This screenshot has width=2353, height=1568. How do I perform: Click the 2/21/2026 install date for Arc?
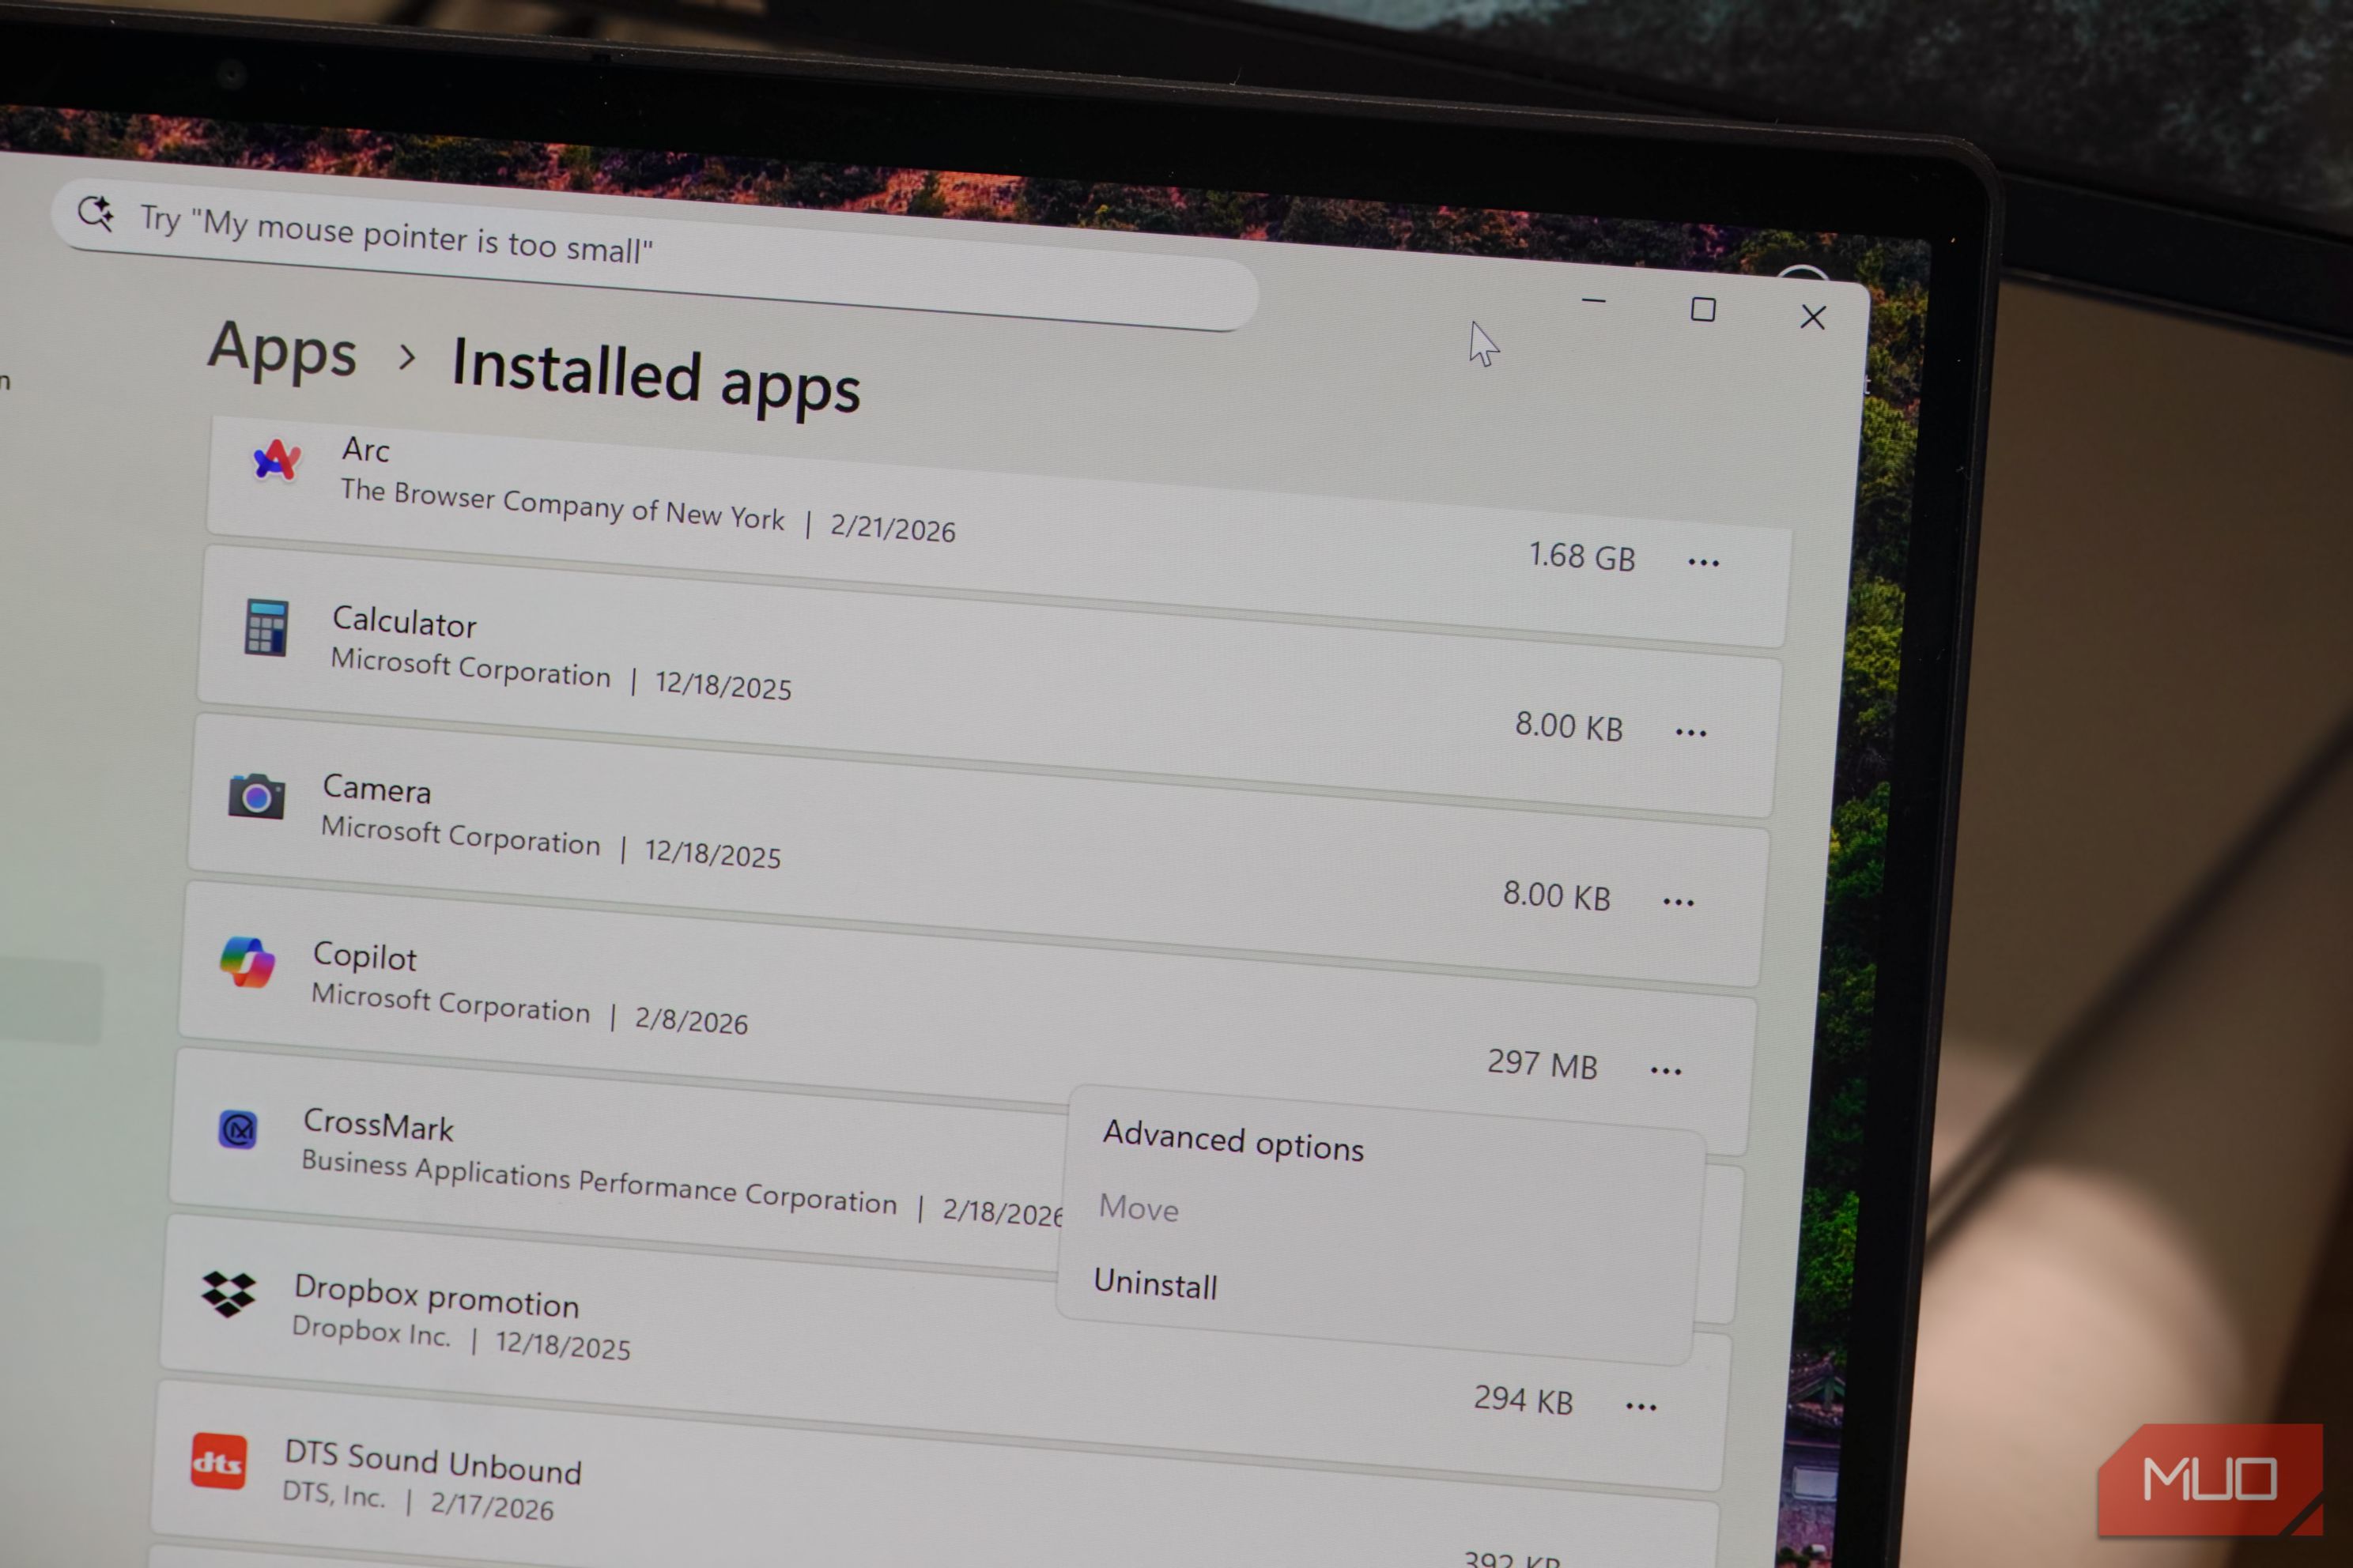pos(893,528)
